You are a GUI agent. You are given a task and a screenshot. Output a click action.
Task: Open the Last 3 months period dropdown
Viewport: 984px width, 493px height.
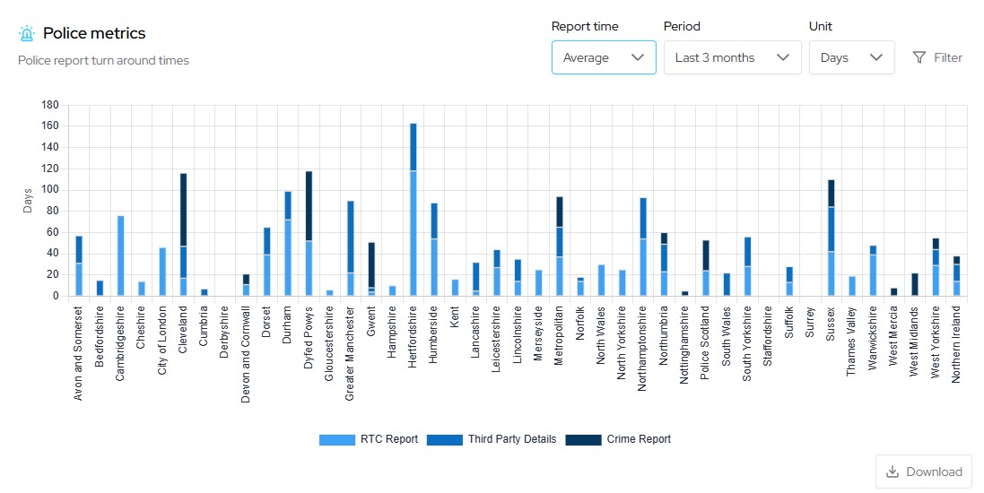(732, 57)
